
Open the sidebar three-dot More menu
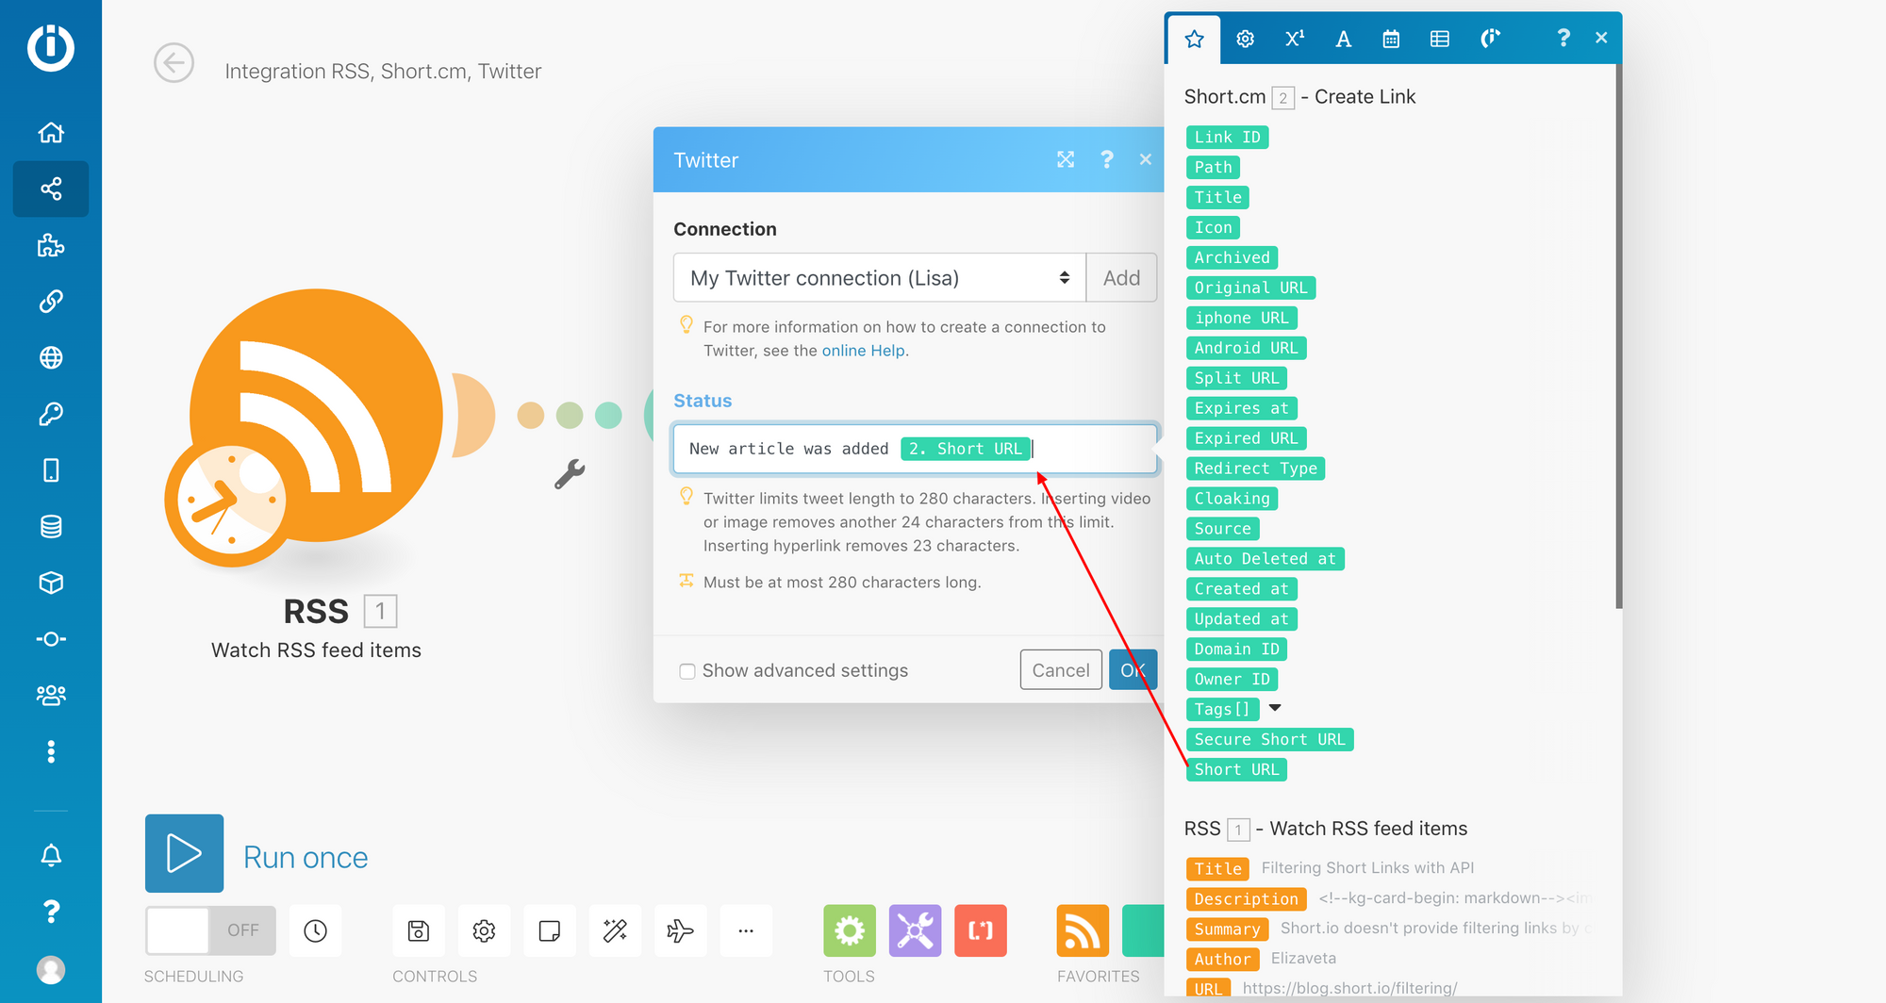coord(51,751)
